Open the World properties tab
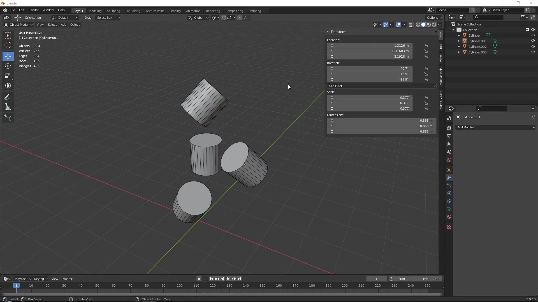 [x=449, y=160]
